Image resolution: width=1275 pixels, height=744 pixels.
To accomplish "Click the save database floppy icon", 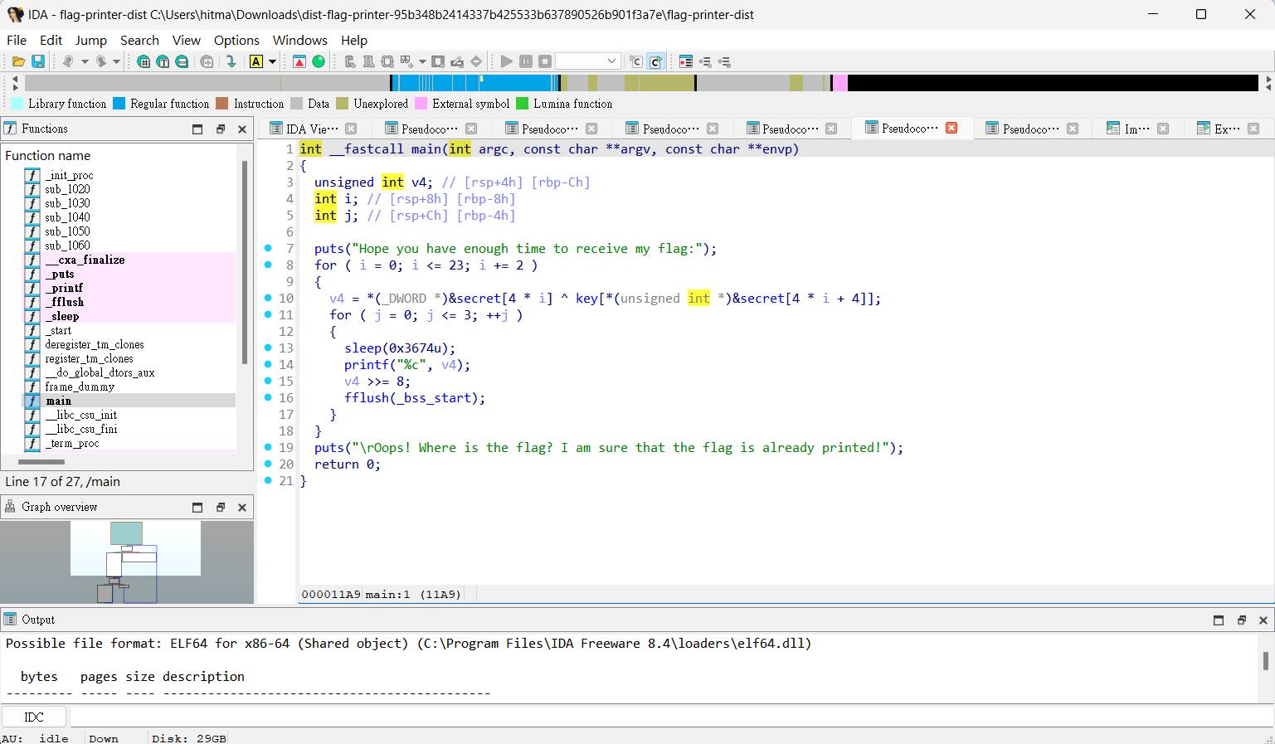I will pos(38,61).
